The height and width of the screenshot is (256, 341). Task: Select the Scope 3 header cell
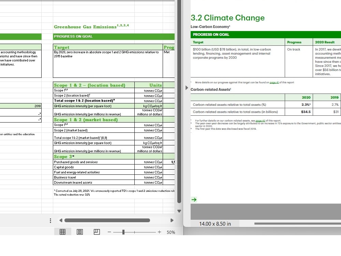tap(94, 157)
